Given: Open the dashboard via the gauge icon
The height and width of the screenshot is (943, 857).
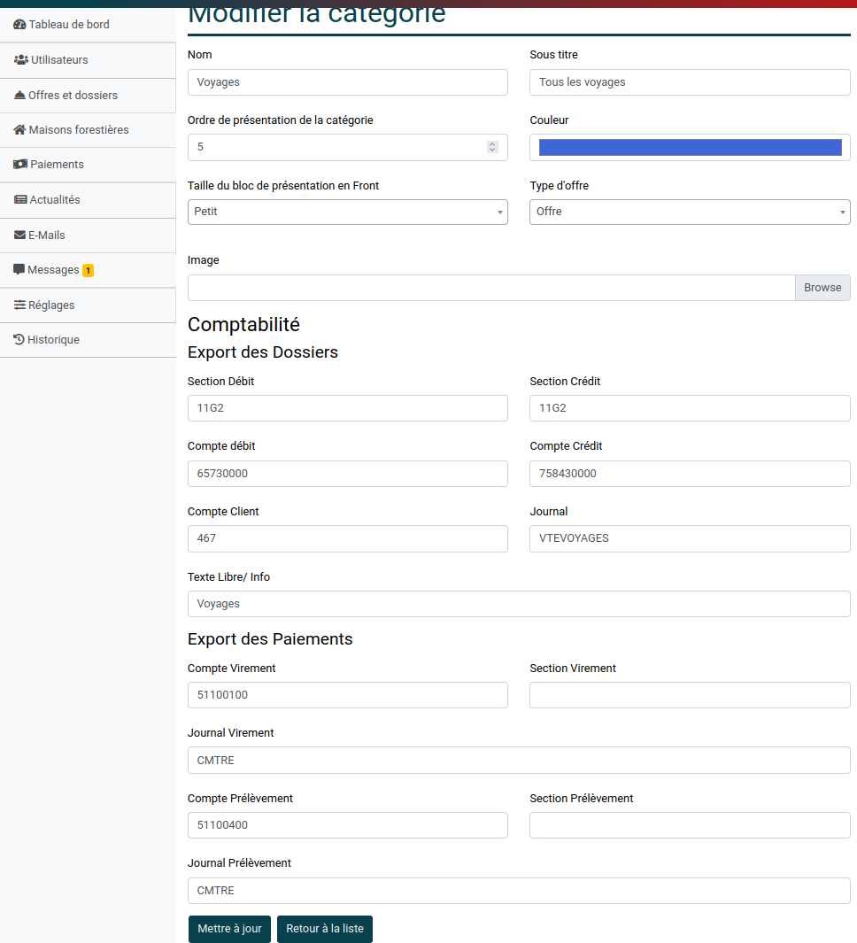Looking at the screenshot, I should pos(18,25).
